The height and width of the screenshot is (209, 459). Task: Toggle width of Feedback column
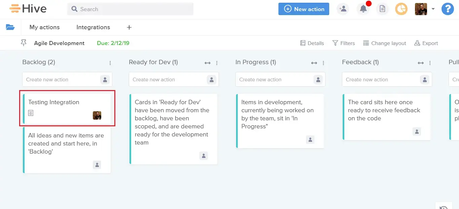pos(421,63)
